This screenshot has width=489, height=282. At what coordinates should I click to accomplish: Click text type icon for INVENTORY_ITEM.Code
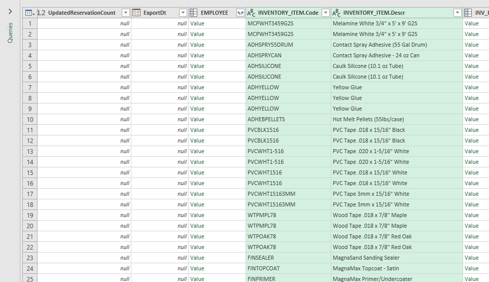point(251,13)
